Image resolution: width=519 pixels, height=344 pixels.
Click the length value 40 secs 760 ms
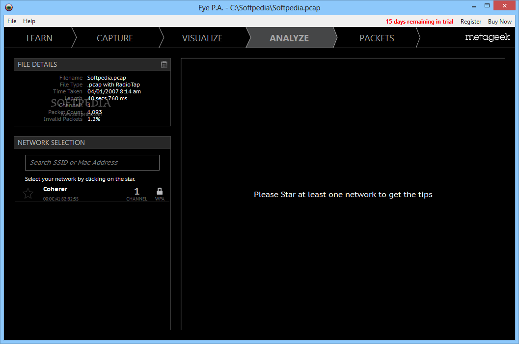click(107, 98)
